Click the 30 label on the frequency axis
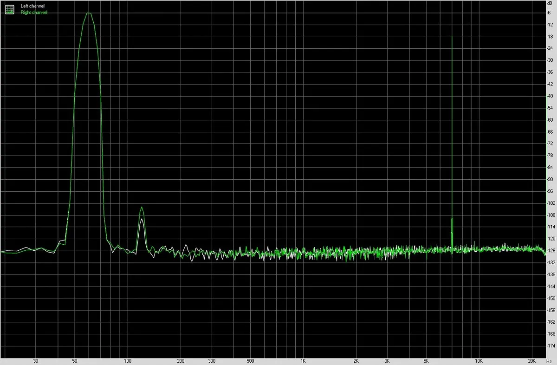The image size is (557, 365). [x=36, y=360]
